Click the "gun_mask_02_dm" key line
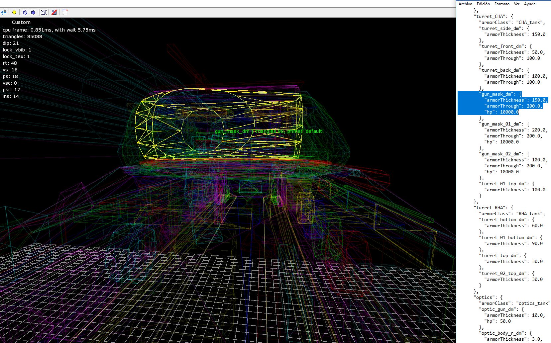Image resolution: width=551 pixels, height=343 pixels. (504, 154)
